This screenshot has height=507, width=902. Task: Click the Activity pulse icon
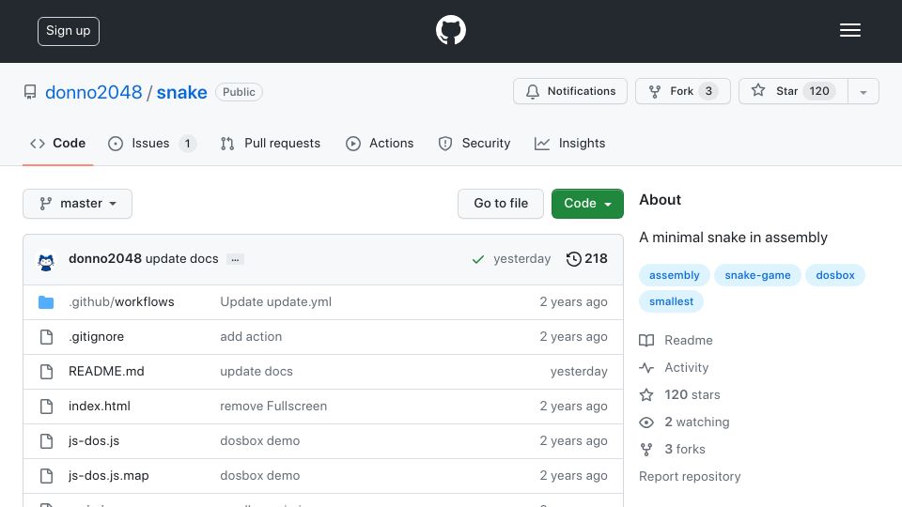[x=646, y=367]
